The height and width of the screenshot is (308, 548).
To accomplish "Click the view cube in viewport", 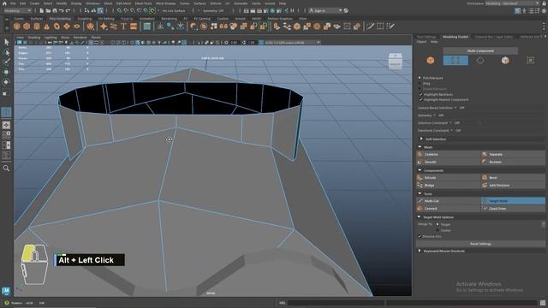I will (x=396, y=62).
